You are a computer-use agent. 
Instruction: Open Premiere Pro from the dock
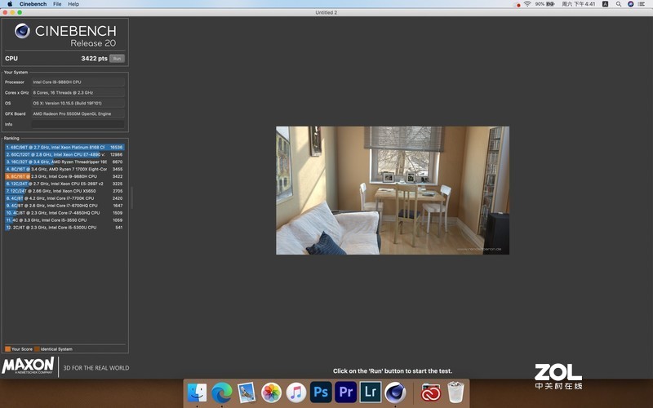coord(346,392)
